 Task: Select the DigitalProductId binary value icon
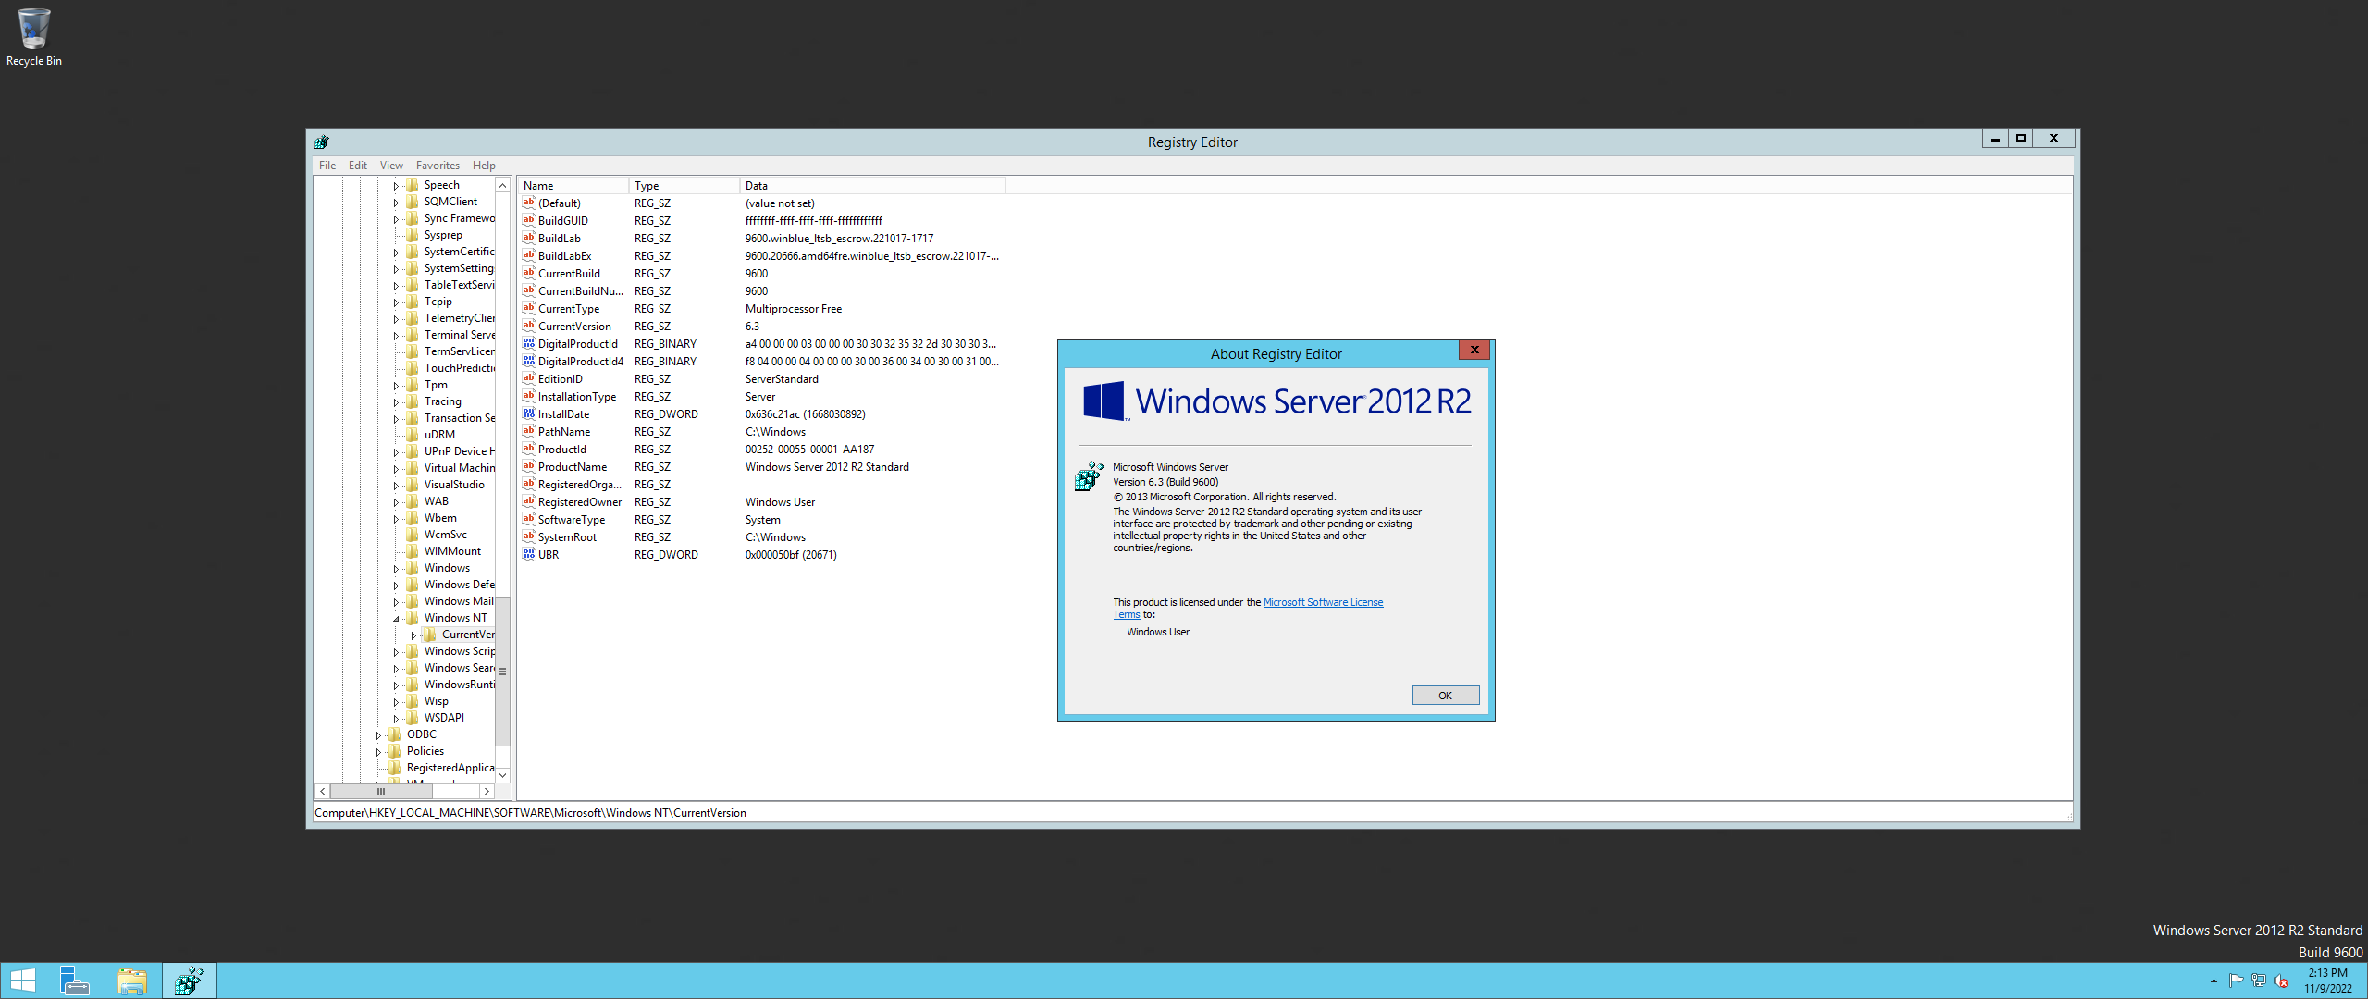click(x=529, y=343)
